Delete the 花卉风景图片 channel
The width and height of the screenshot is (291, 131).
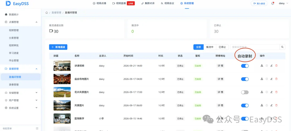coord(276,92)
